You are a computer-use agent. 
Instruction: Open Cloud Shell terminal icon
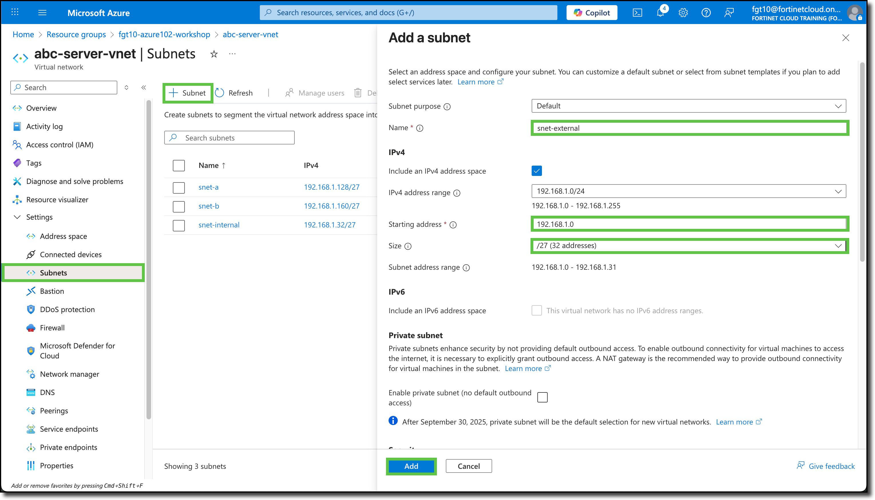click(x=638, y=12)
